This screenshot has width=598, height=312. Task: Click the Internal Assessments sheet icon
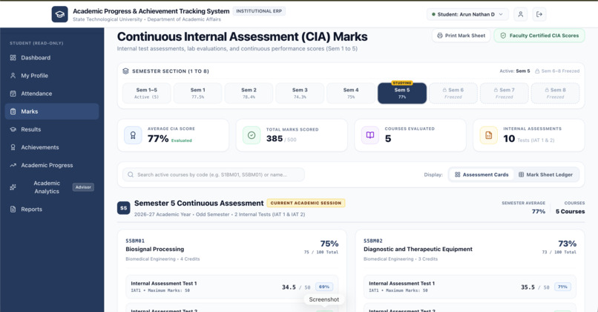point(488,135)
